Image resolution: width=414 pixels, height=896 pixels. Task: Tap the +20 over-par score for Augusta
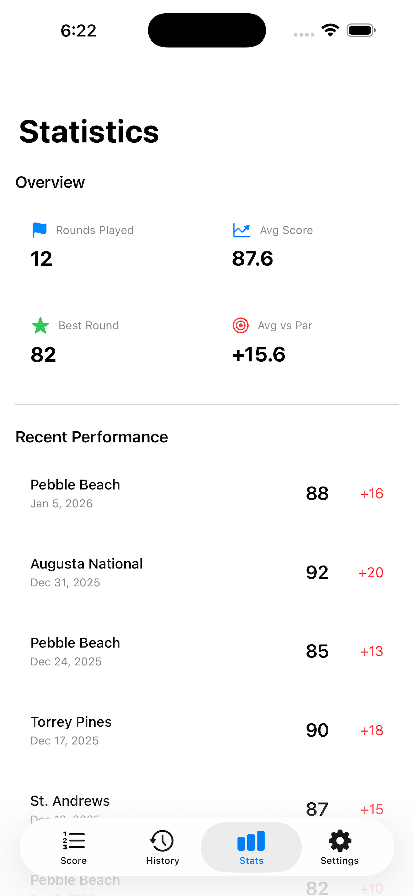pyautogui.click(x=371, y=573)
